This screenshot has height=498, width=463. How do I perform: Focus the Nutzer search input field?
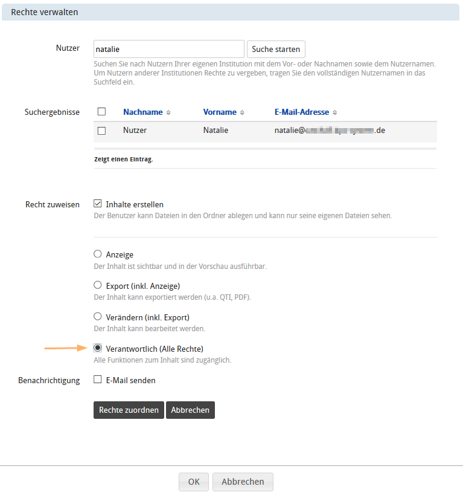point(168,49)
